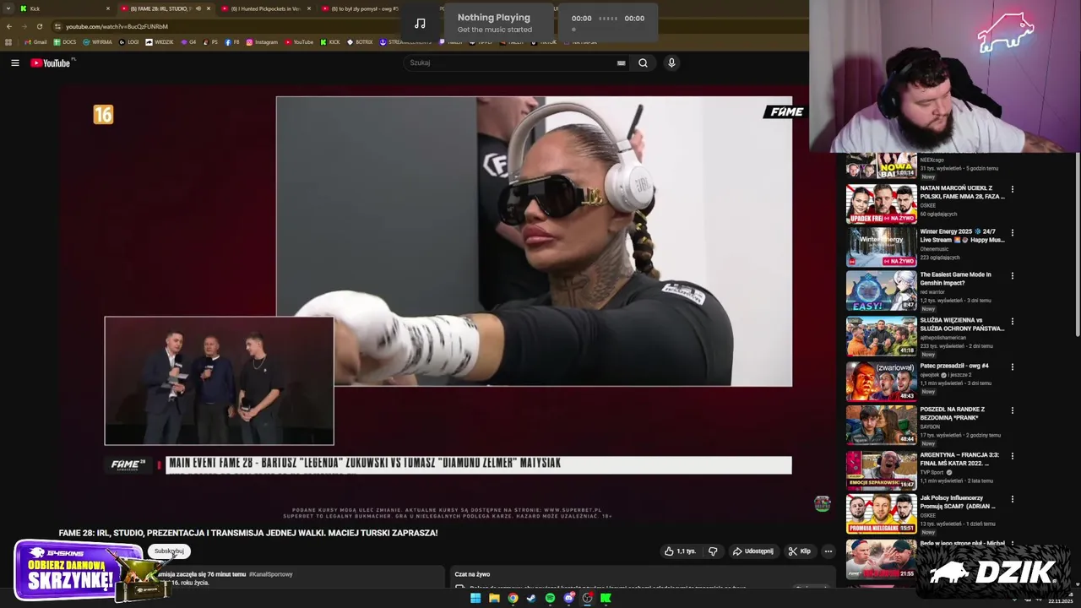Image resolution: width=1081 pixels, height=608 pixels.
Task: Click the music note icon in the media widget
Action: click(420, 23)
